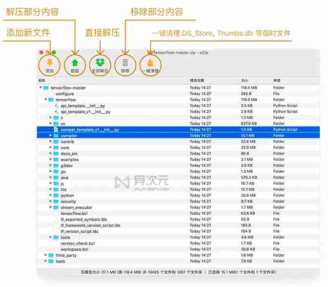
Task: Sort by 大小 (Size) column header
Action: [x=245, y=80]
